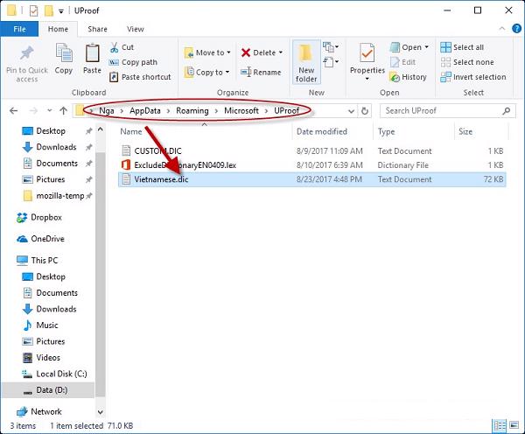Sort by Date modified column

322,131
